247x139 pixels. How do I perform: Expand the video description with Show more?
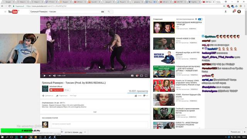pyautogui.click(x=95, y=112)
